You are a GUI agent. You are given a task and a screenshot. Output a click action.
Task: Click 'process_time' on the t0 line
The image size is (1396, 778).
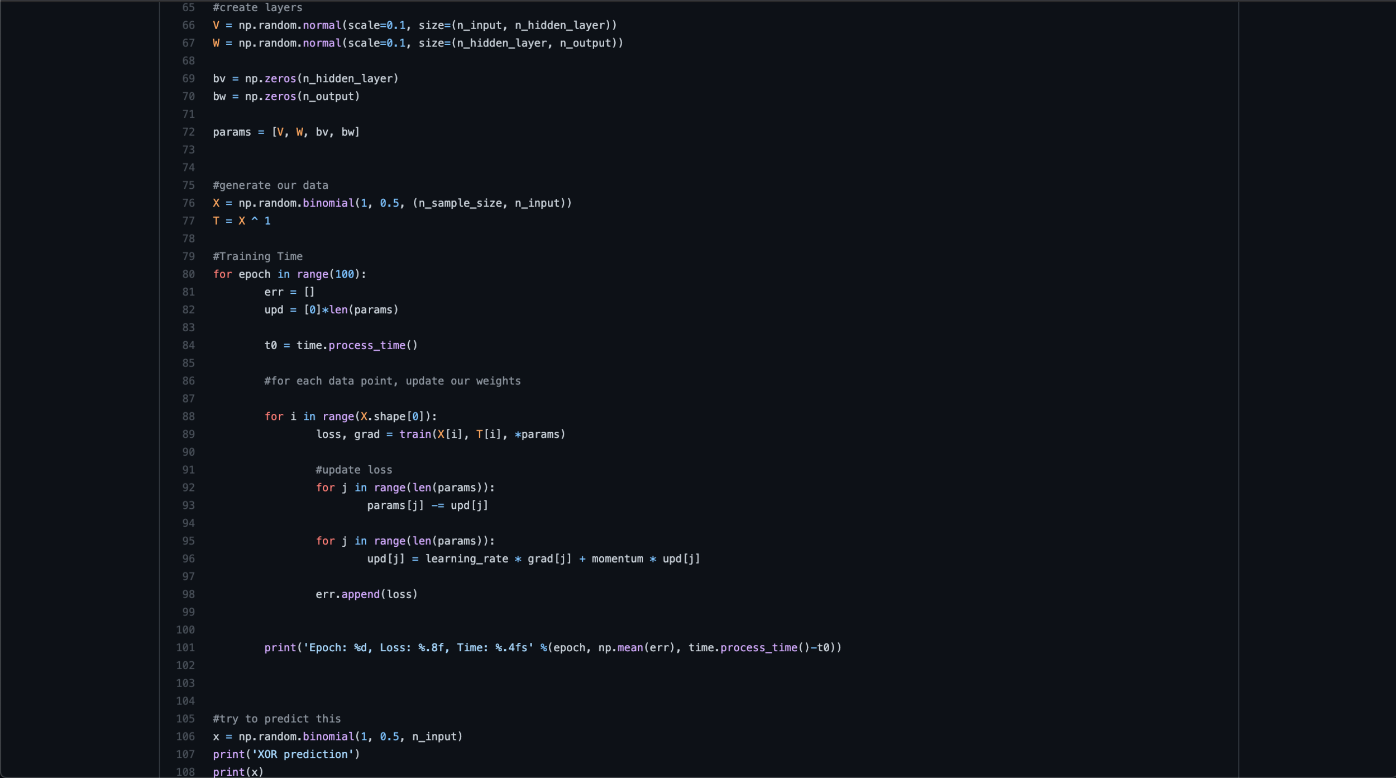pyautogui.click(x=367, y=346)
